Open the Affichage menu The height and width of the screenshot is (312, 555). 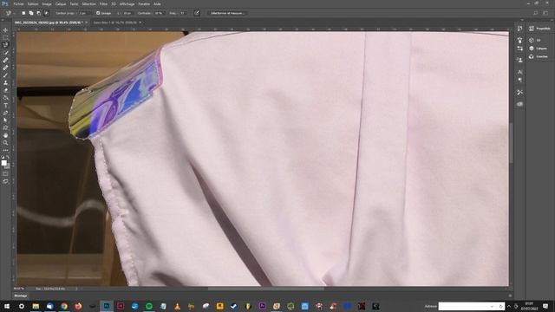pyautogui.click(x=127, y=3)
